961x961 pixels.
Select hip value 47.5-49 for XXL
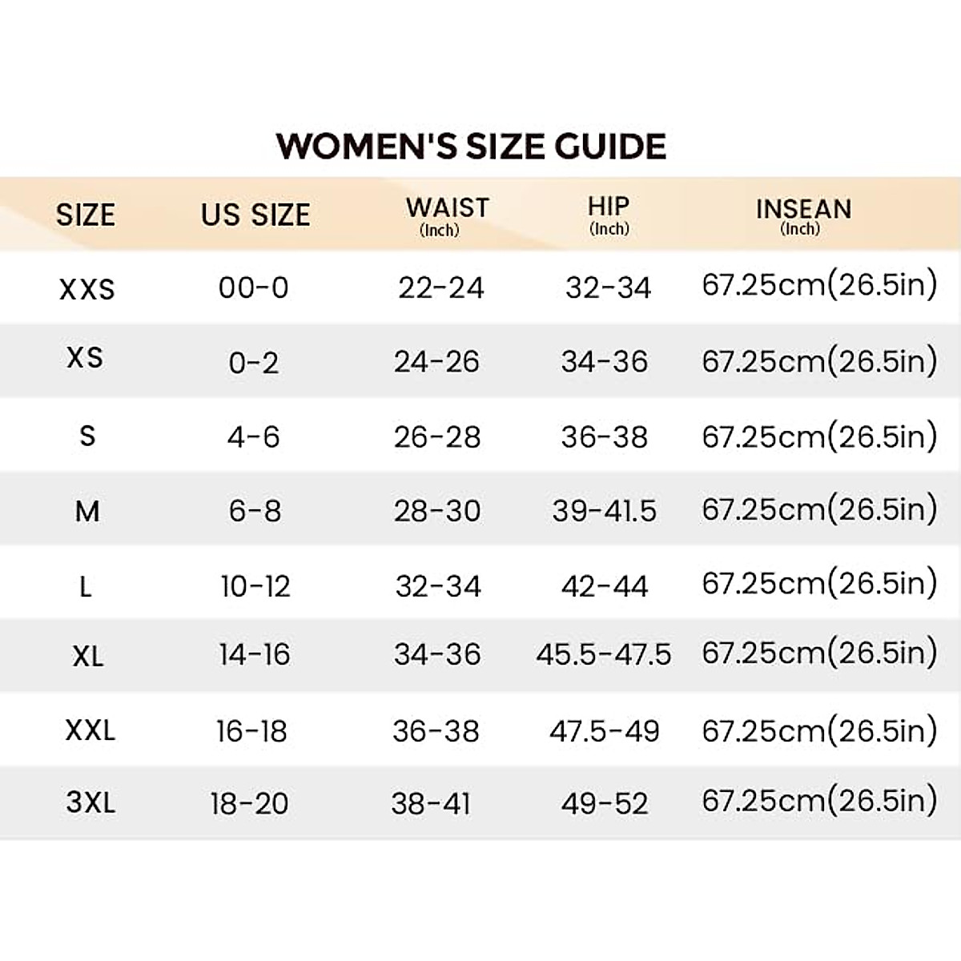tap(605, 730)
